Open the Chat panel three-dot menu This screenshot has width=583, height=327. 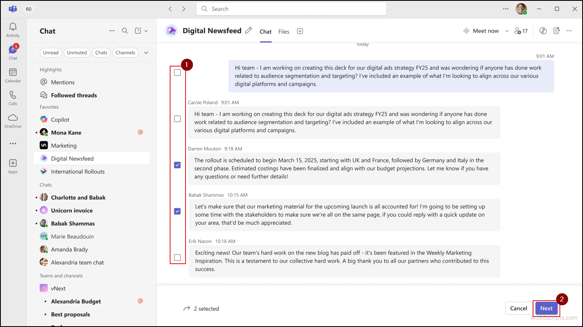(112, 31)
